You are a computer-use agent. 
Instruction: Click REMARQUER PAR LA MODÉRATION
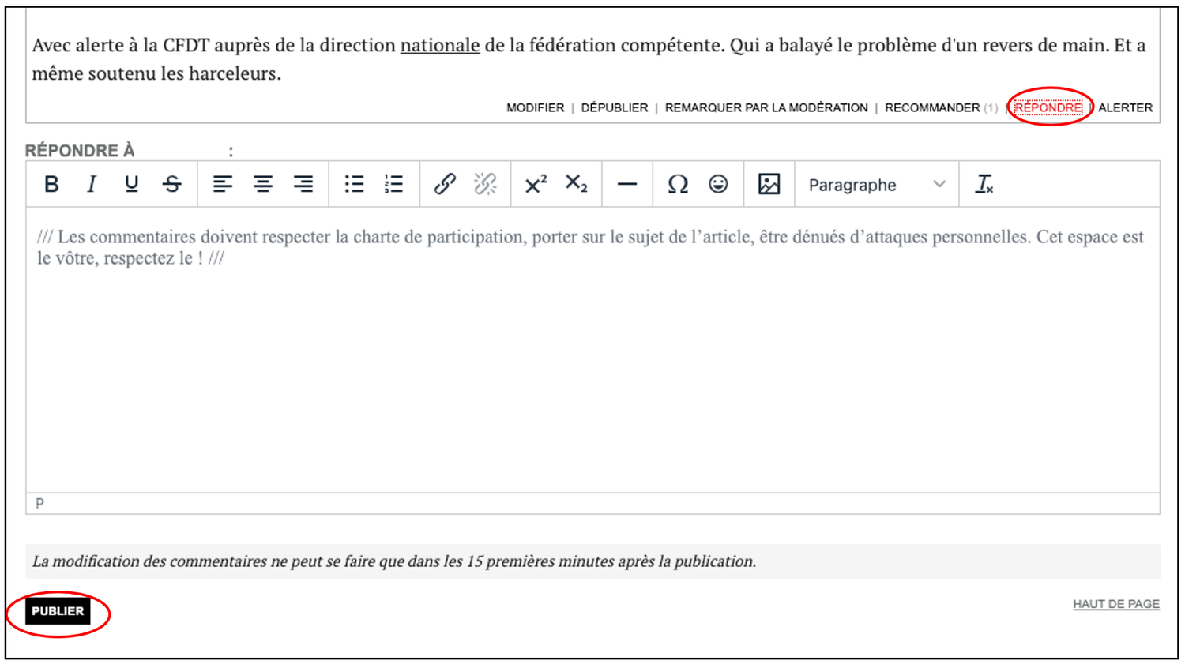(766, 107)
